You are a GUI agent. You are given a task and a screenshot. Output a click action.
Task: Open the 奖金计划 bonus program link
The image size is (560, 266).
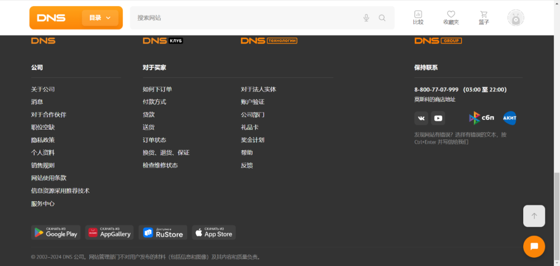[253, 140]
